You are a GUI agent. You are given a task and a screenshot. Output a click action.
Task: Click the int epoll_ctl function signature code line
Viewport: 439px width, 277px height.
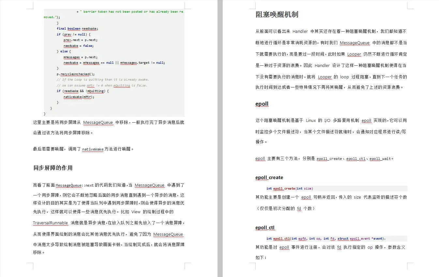tap(326, 238)
